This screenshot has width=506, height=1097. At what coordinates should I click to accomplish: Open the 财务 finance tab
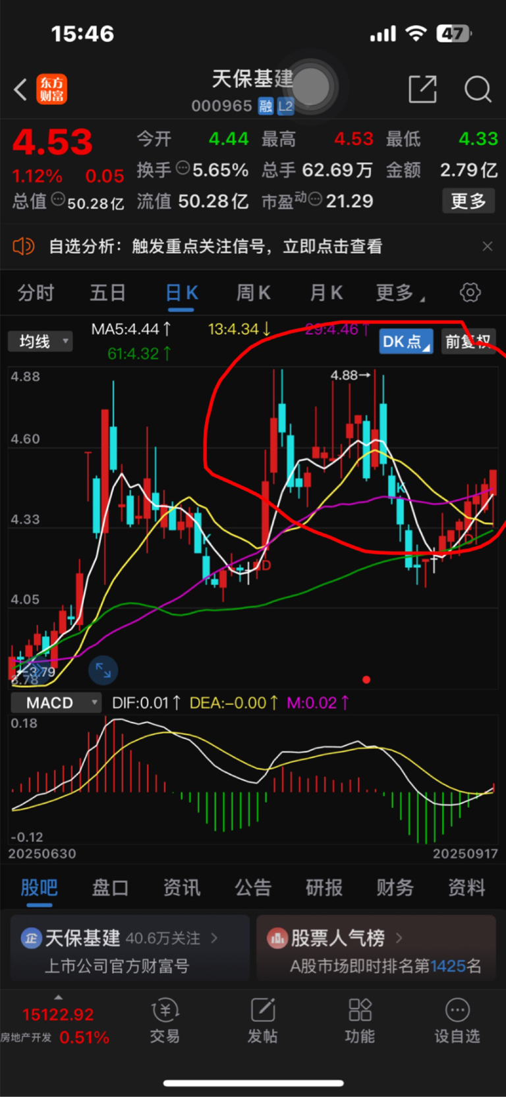[395, 887]
